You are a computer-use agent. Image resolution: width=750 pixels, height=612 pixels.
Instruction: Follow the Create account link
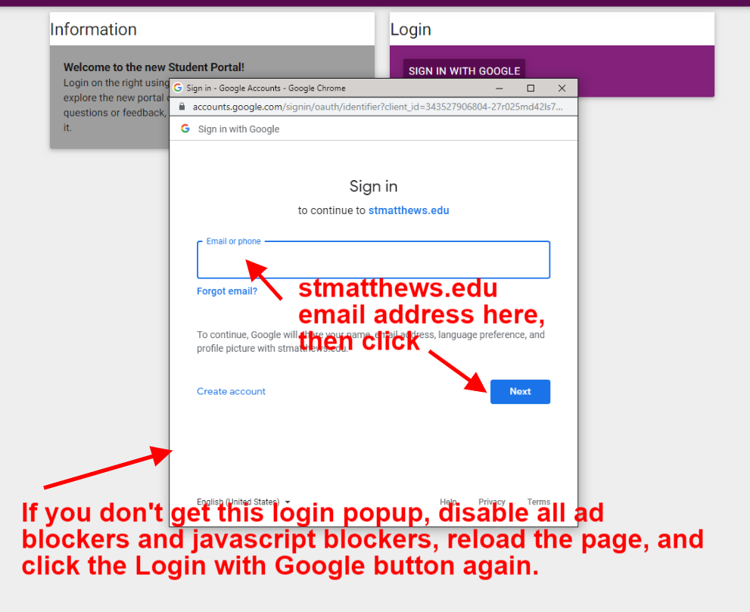(x=231, y=391)
